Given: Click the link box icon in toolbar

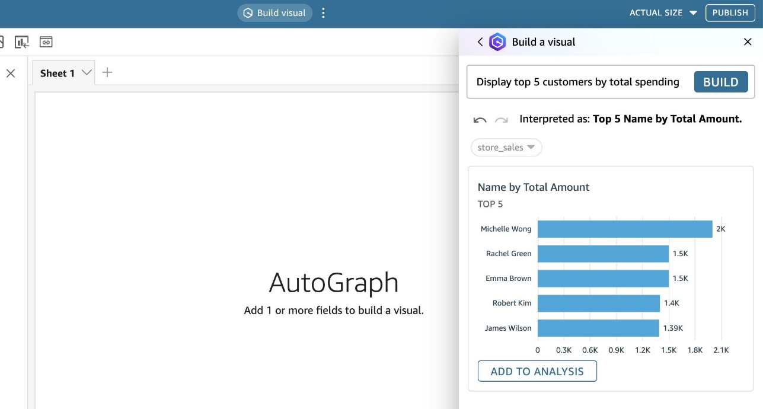Looking at the screenshot, I should (46, 41).
